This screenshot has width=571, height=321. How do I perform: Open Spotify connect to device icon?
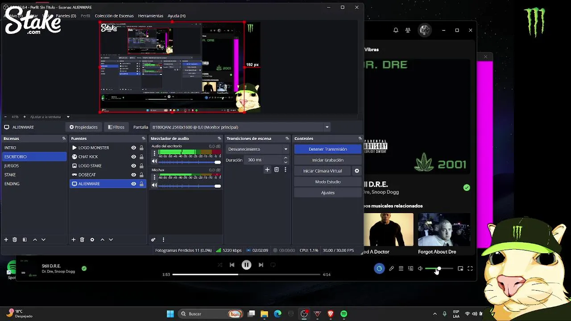(x=411, y=268)
